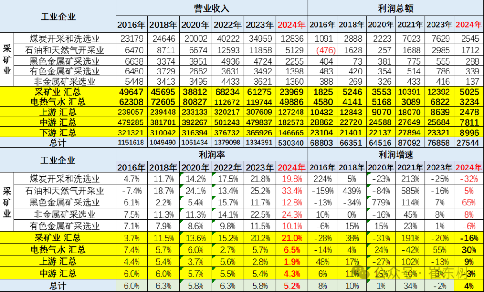This screenshot has width=484, height=292.
Task: Select the 下游 汇总 row label
Action: tap(58, 132)
